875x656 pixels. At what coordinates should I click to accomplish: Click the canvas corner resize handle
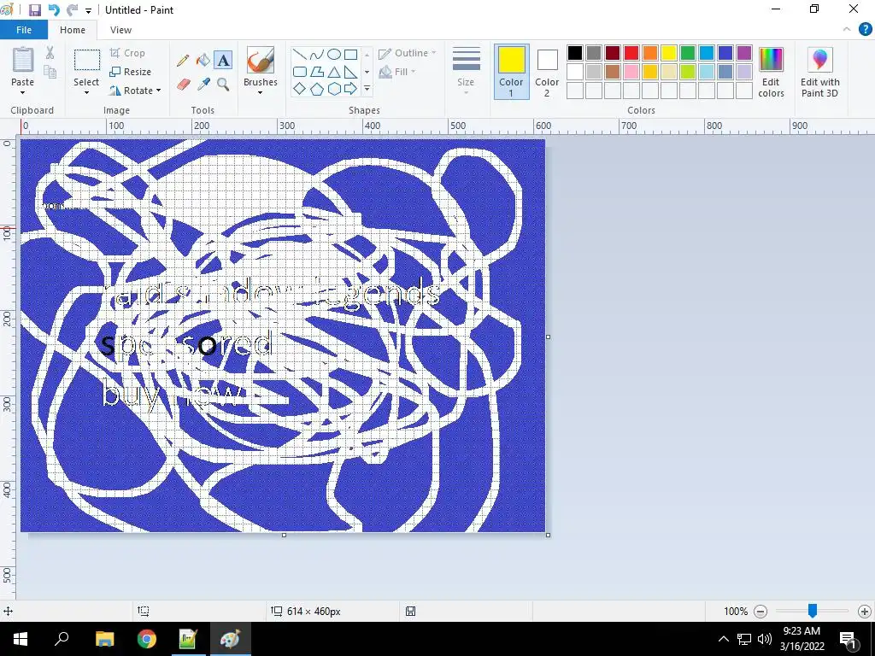pyautogui.click(x=548, y=535)
